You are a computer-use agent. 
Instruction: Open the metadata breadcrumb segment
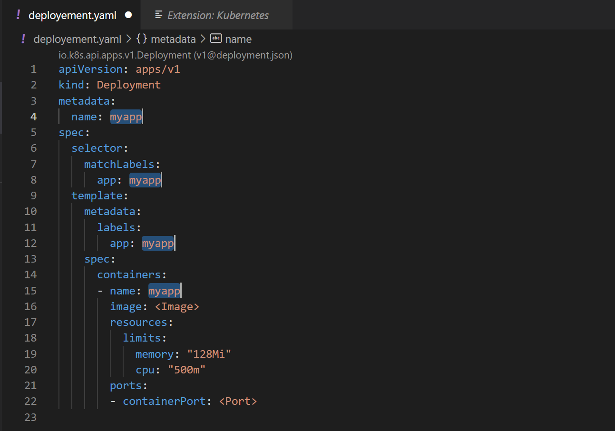[x=173, y=39]
